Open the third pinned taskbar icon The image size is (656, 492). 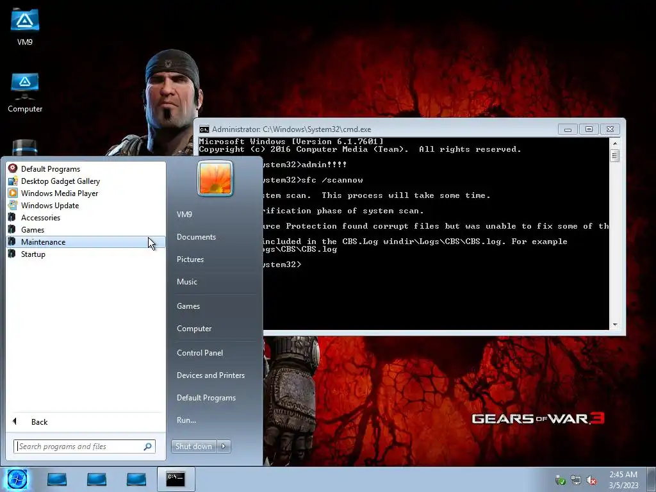coord(136,479)
